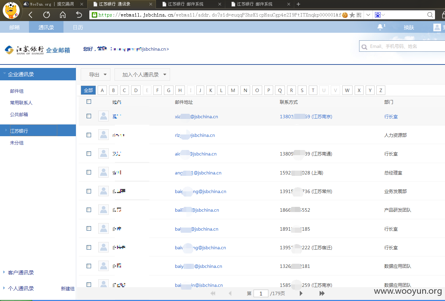Click the browser mascot logo
The height and width of the screenshot is (301, 445).
(x=11, y=10)
